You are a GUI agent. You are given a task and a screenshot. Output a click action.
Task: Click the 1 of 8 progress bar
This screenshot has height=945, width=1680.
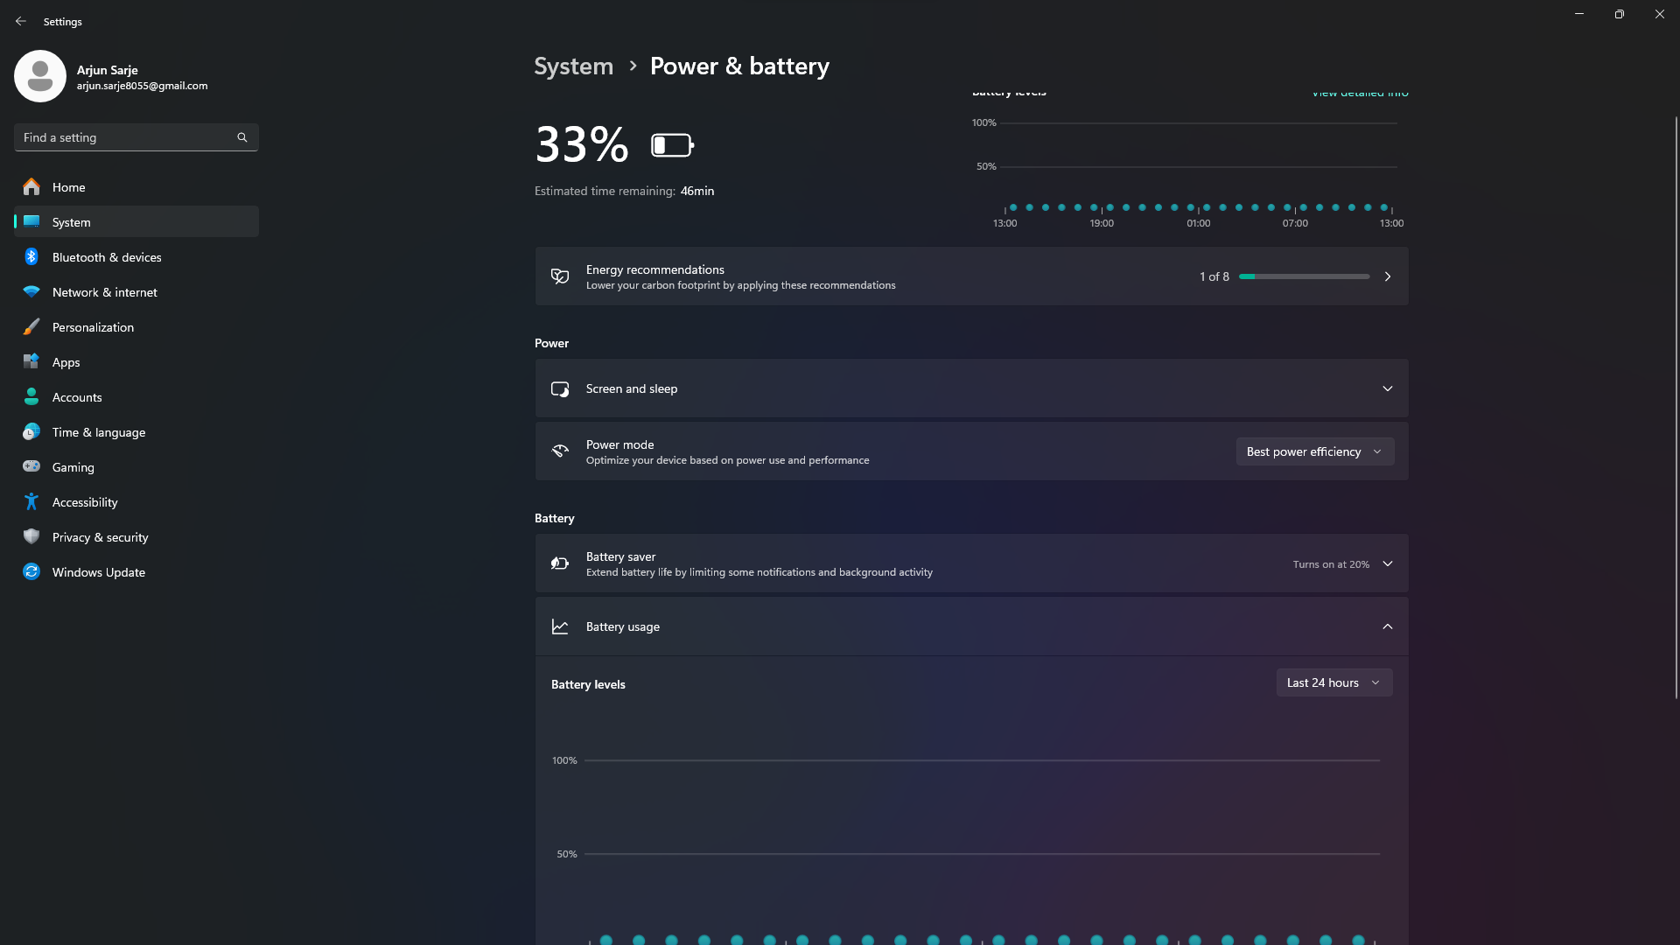(1305, 276)
